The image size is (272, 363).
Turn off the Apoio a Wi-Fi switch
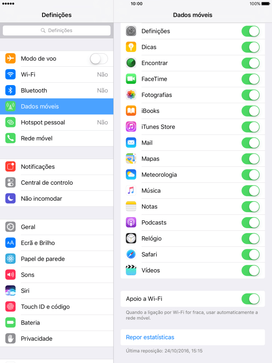pyautogui.click(x=251, y=299)
